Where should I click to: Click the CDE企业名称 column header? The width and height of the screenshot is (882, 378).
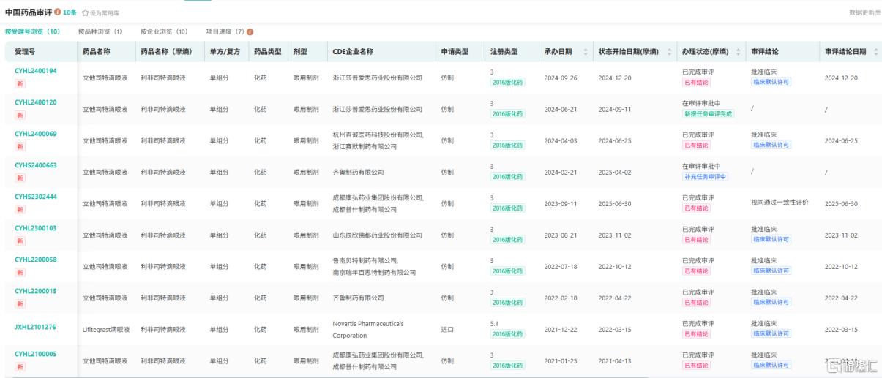(x=353, y=52)
